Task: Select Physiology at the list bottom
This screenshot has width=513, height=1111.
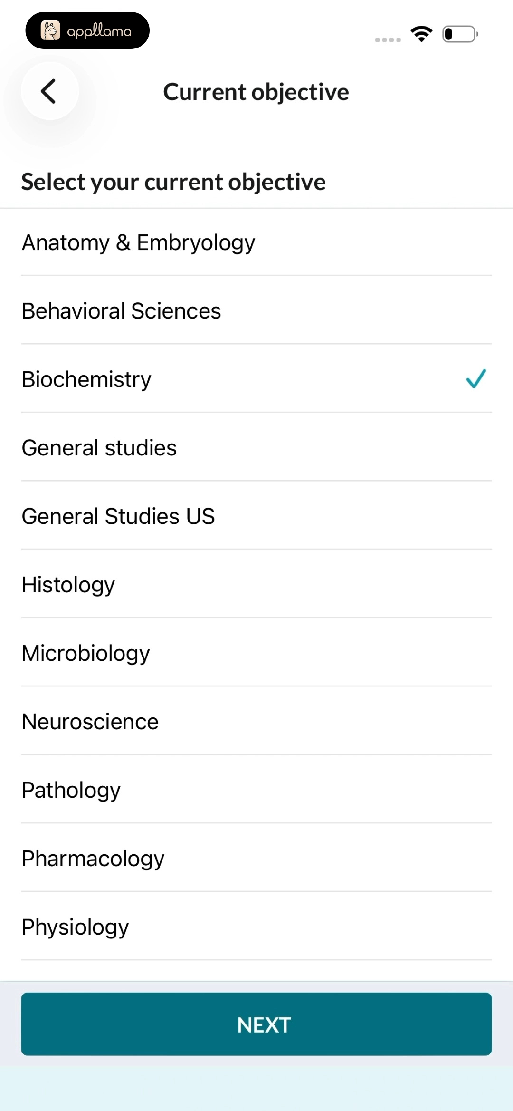Action: pos(256,927)
